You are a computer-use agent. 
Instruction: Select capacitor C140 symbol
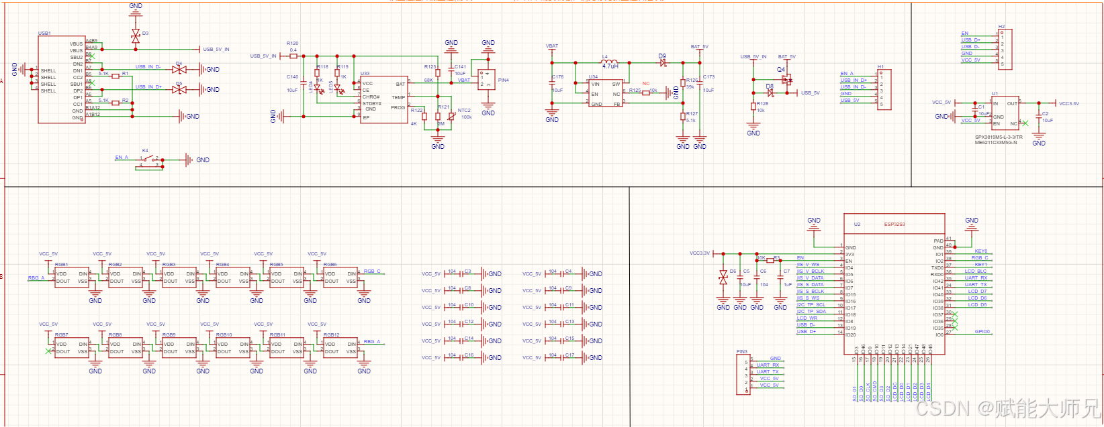pyautogui.click(x=303, y=83)
